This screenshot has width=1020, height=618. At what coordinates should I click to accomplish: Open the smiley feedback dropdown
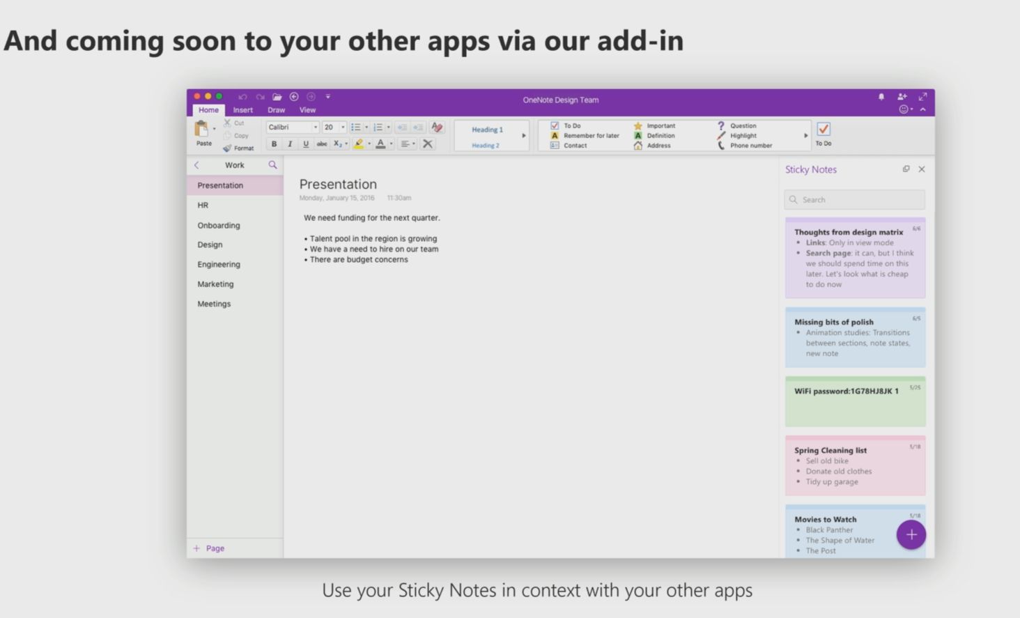tap(905, 109)
